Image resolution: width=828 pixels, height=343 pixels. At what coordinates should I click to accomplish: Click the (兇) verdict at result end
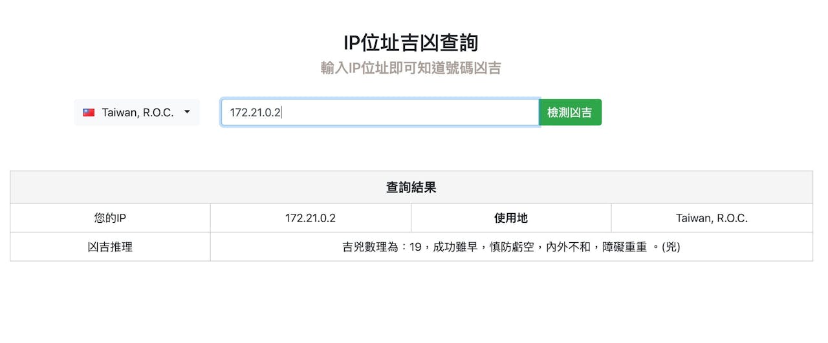click(671, 247)
